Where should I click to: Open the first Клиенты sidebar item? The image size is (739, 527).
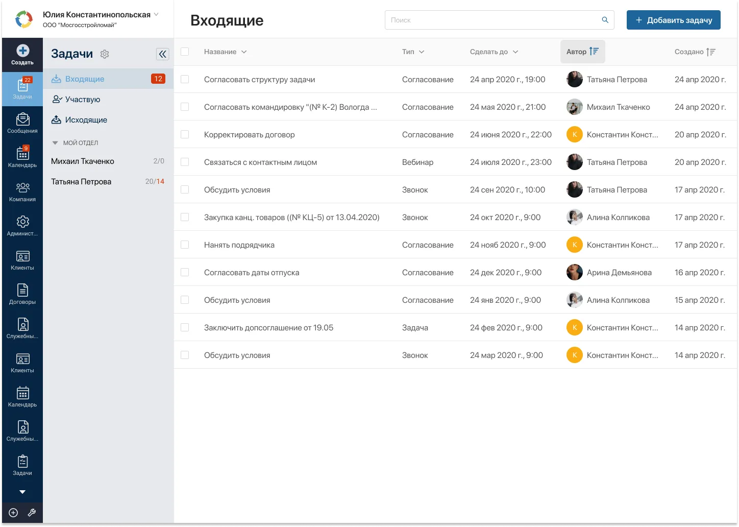click(22, 260)
